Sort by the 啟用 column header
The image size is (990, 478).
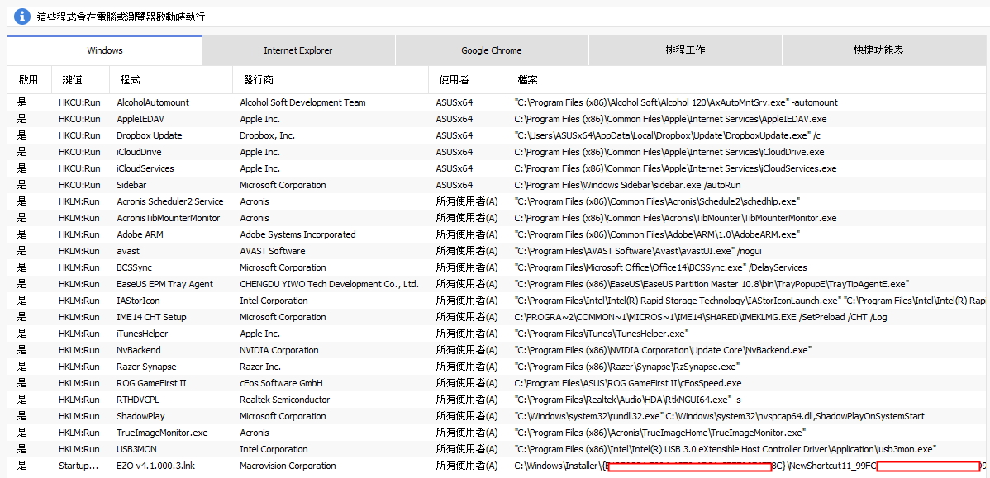pyautogui.click(x=28, y=80)
